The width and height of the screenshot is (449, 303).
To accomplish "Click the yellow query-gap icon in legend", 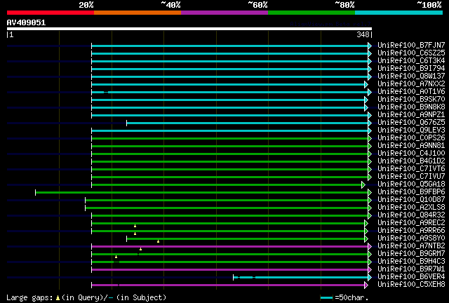I will [58, 298].
